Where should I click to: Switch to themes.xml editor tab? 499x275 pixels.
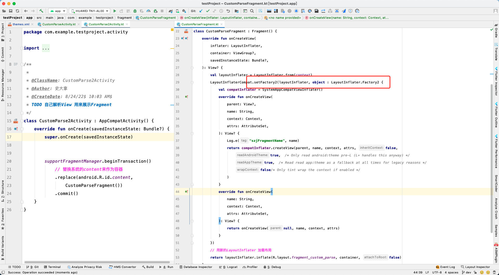coord(21,24)
